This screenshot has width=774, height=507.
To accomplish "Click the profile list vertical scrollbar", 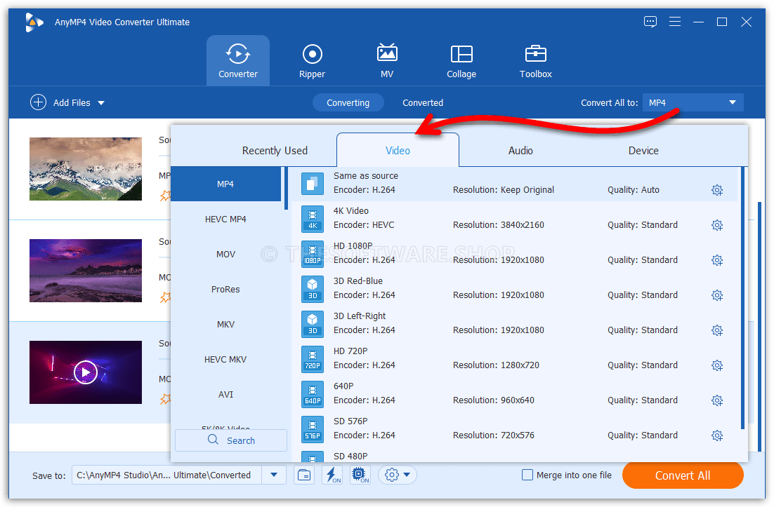I will [x=742, y=298].
